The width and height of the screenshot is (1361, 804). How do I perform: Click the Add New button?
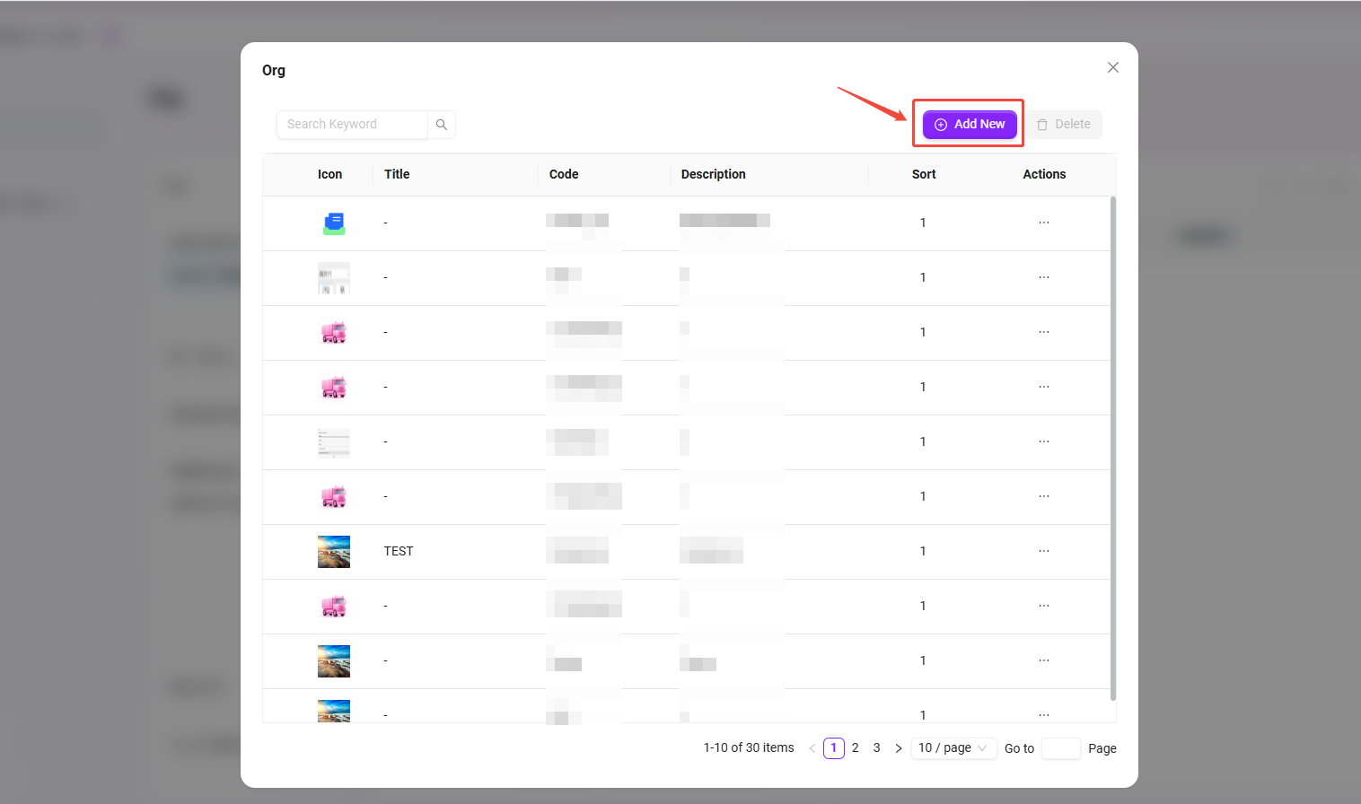point(970,125)
